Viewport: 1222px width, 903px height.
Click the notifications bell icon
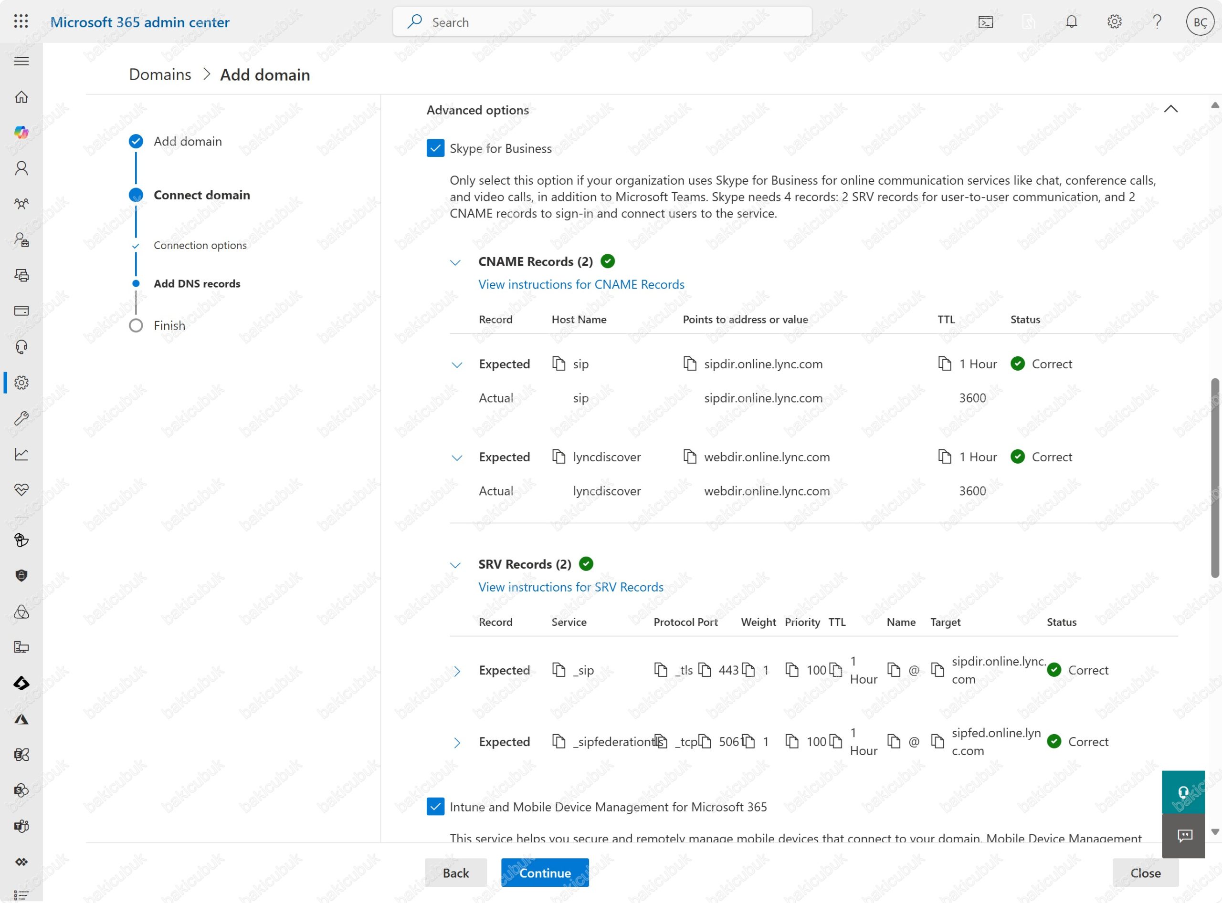[1071, 22]
